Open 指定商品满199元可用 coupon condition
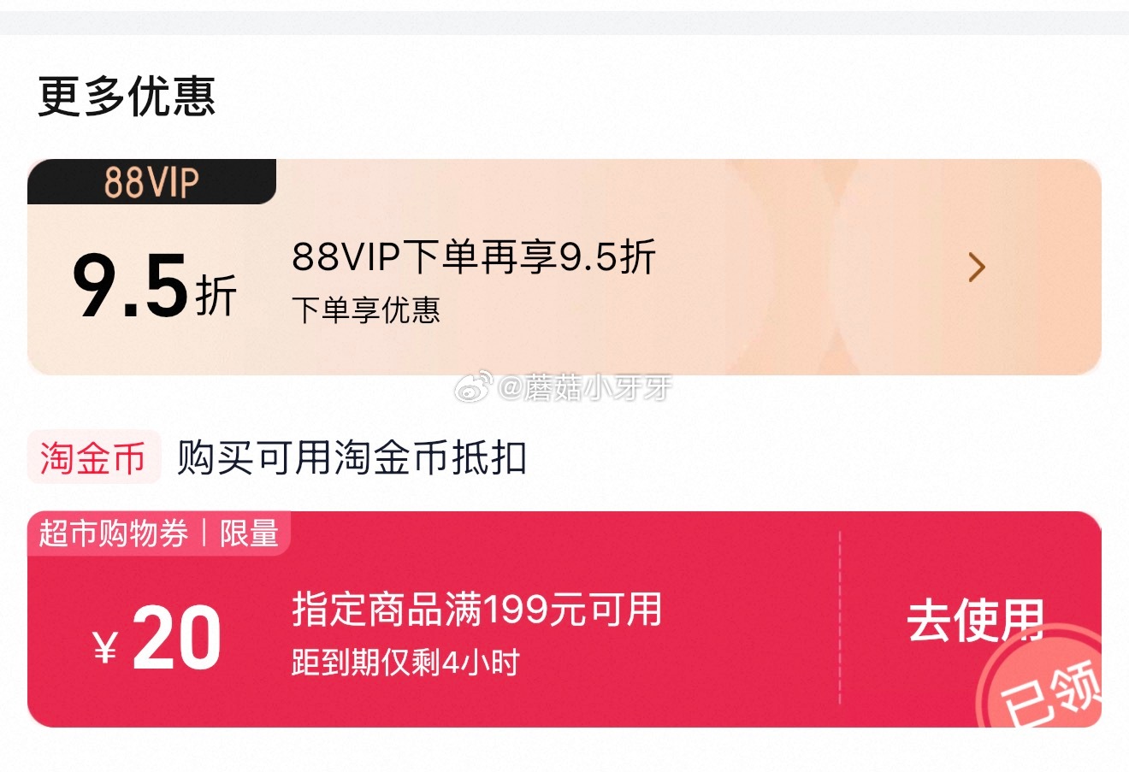The height and width of the screenshot is (772, 1129). point(476,610)
